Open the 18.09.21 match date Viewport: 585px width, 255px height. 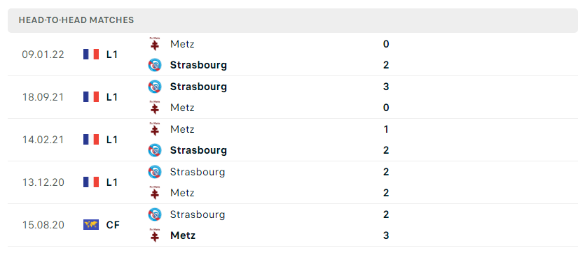click(x=43, y=97)
